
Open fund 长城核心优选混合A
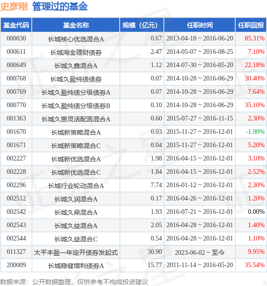click(76, 39)
